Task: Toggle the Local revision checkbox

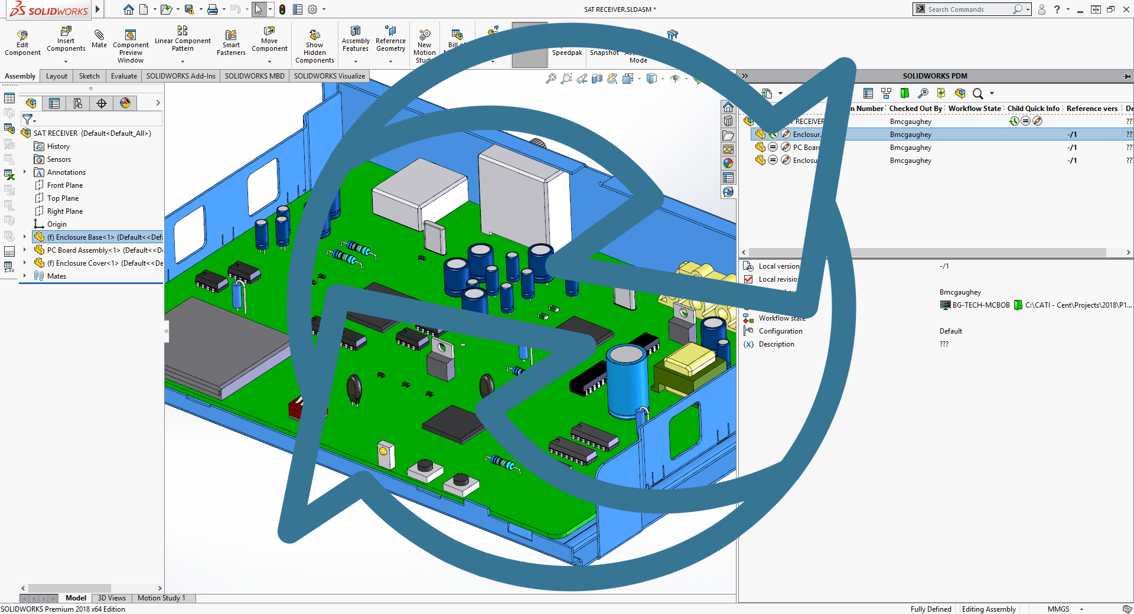Action: coord(748,279)
